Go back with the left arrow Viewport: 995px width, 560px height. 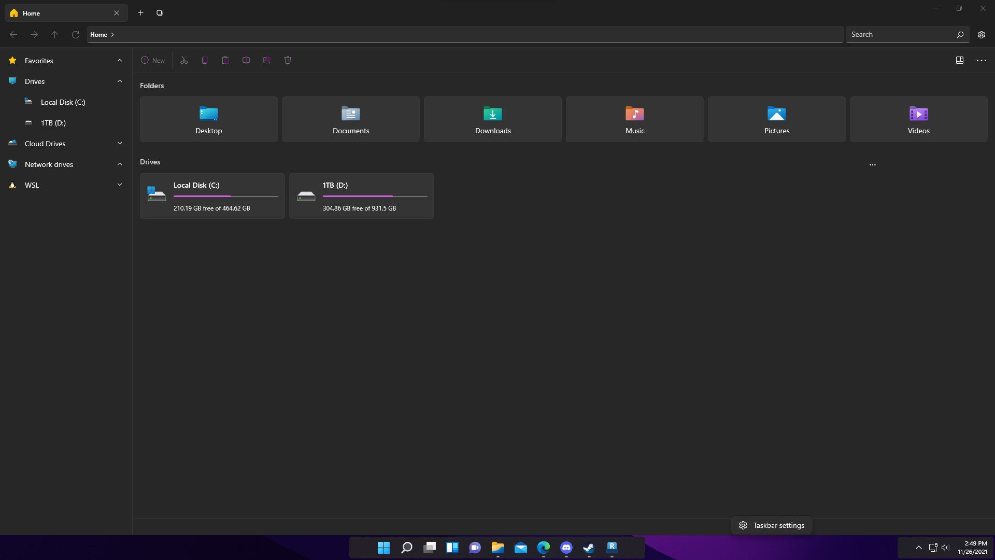click(13, 35)
